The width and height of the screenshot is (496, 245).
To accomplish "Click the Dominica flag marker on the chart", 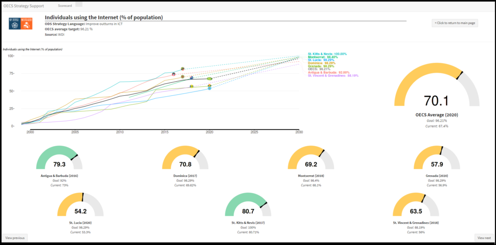I will pyautogui.click(x=183, y=77).
